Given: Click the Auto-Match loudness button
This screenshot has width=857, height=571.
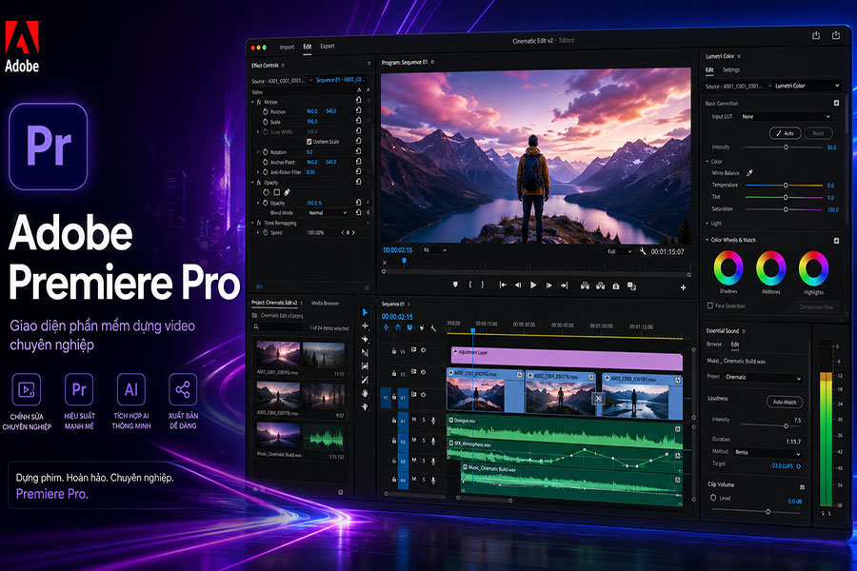Looking at the screenshot, I should pos(785,403).
